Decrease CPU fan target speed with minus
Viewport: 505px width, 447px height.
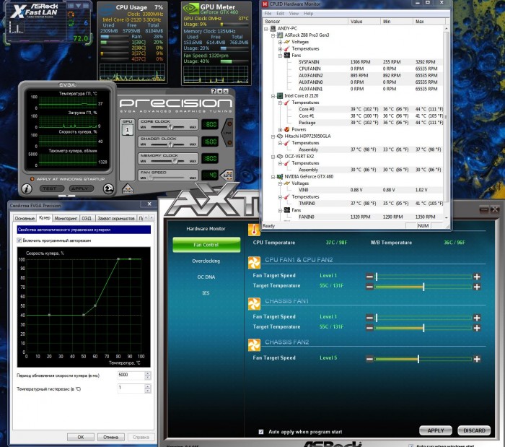coord(369,277)
